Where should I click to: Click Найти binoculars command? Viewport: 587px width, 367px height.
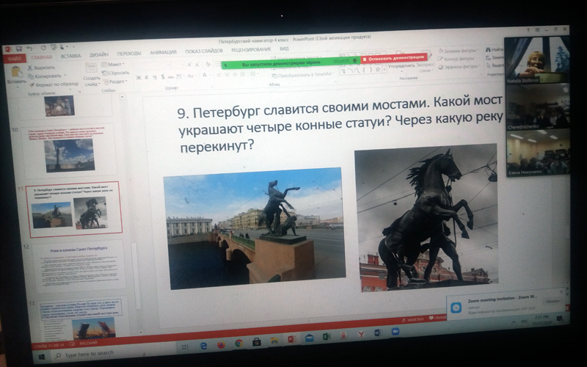pyautogui.click(x=494, y=49)
